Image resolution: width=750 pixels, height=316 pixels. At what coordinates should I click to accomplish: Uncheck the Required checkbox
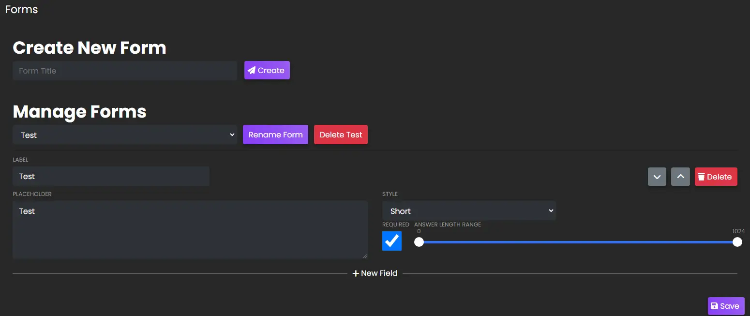click(x=392, y=241)
